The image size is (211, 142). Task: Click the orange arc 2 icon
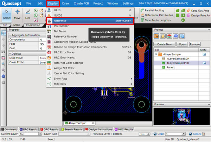click(41, 10)
